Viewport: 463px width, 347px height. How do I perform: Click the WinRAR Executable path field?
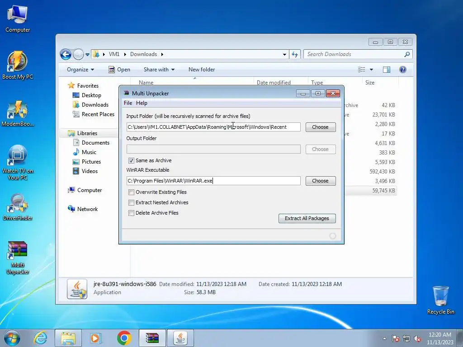click(213, 181)
